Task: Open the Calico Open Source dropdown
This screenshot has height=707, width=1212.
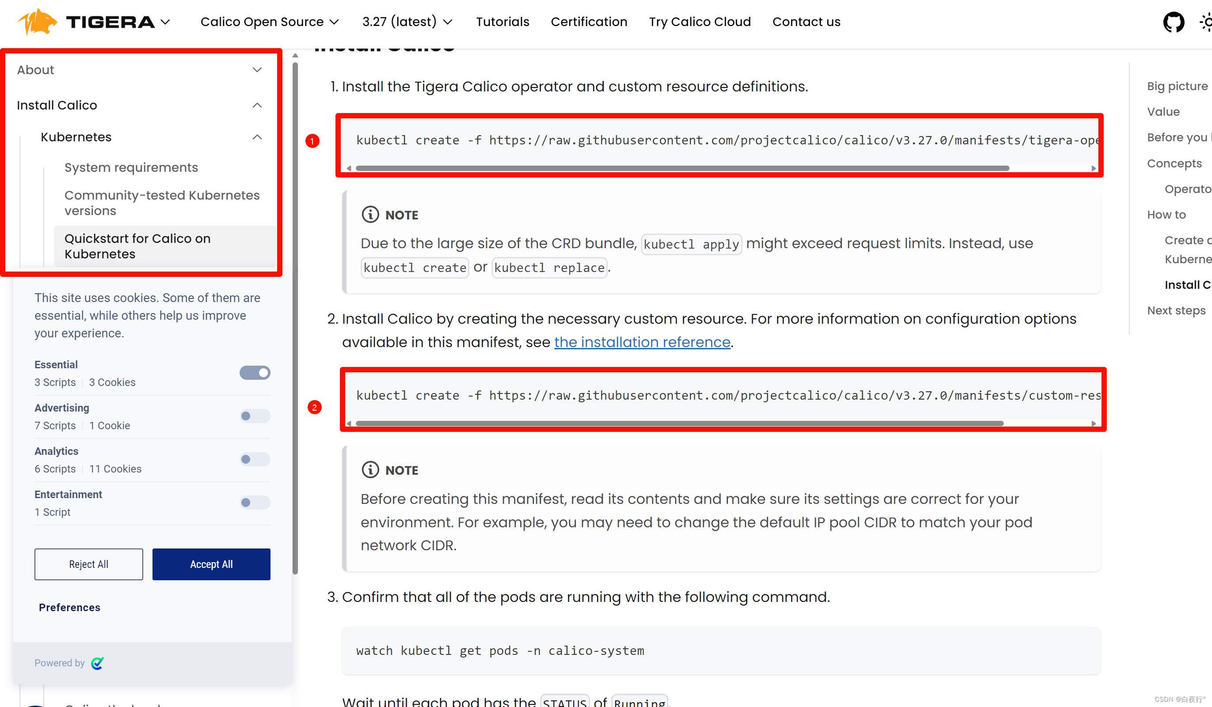Action: (270, 22)
